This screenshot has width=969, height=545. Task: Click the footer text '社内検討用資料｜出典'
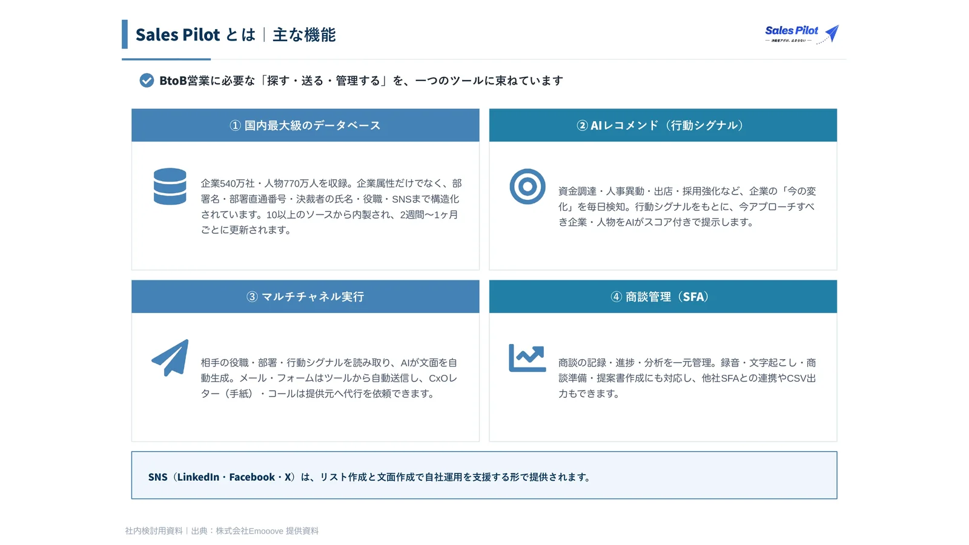pyautogui.click(x=222, y=531)
